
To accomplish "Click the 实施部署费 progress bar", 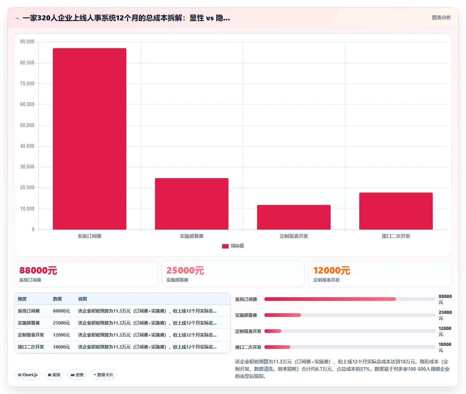I will click(x=350, y=315).
